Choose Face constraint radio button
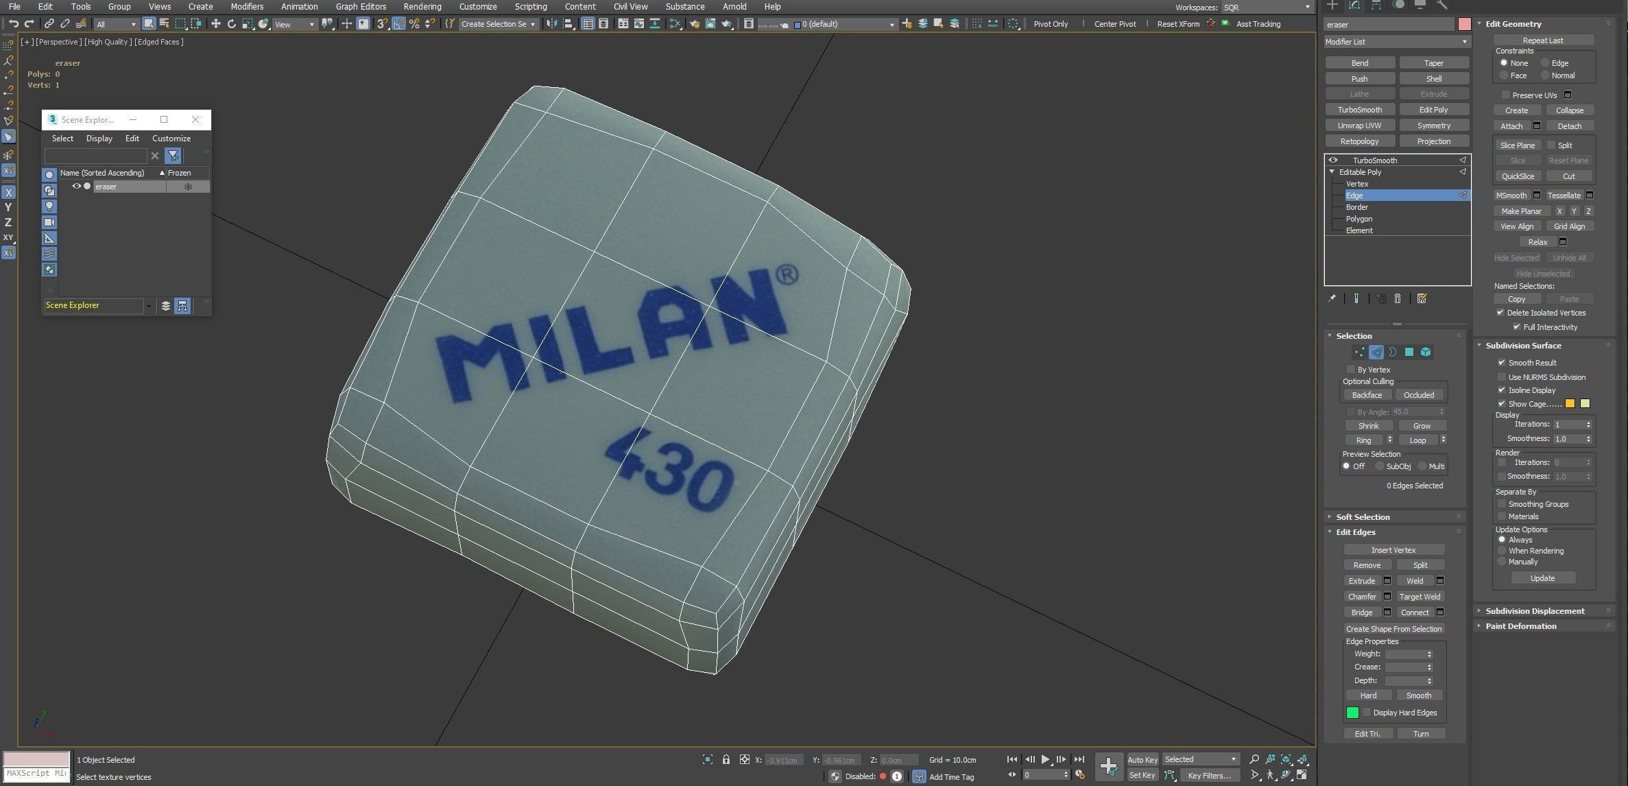The image size is (1628, 786). [x=1504, y=75]
